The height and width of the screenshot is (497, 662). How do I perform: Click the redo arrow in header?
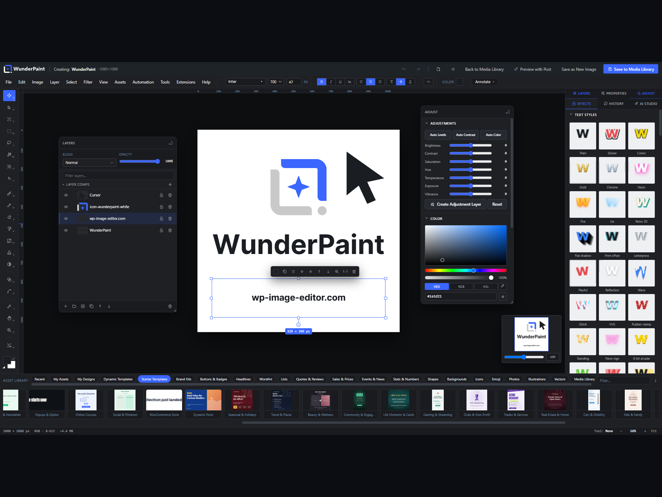click(x=419, y=69)
